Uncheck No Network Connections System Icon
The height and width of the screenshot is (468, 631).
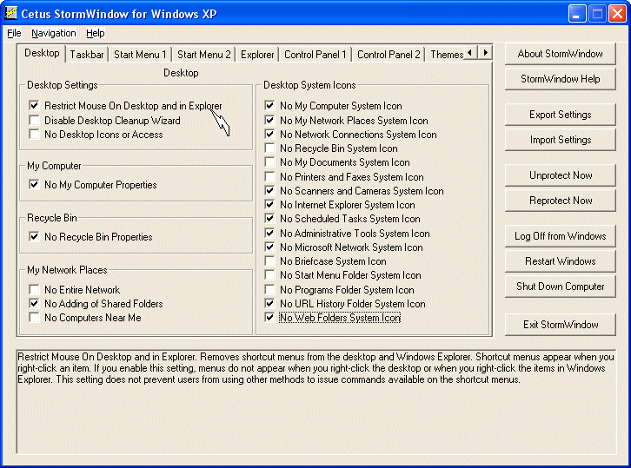point(269,135)
